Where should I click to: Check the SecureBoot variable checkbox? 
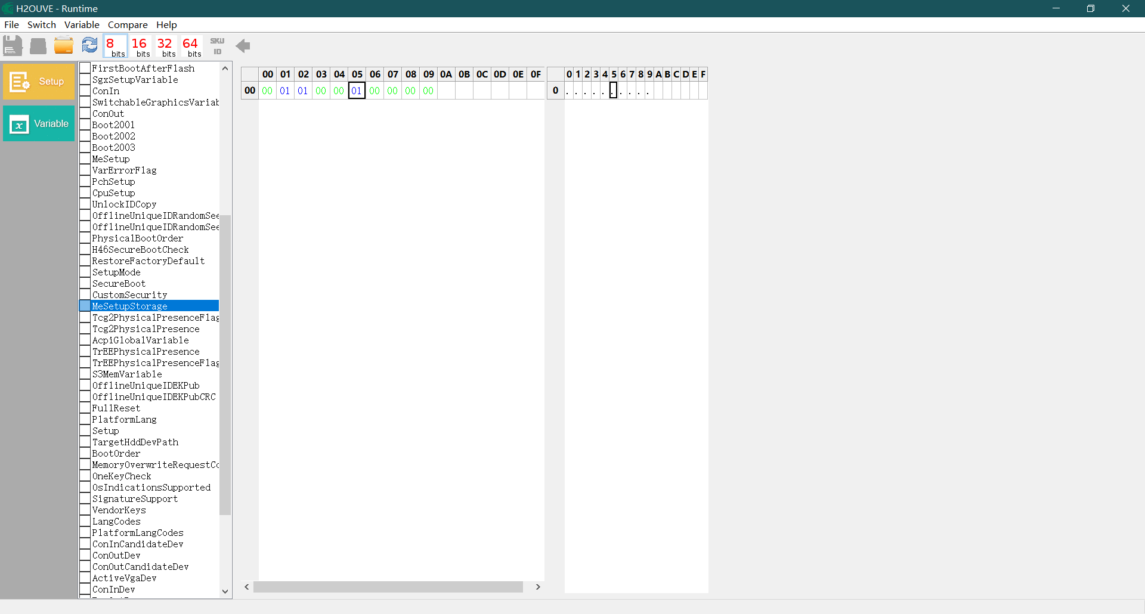click(85, 284)
